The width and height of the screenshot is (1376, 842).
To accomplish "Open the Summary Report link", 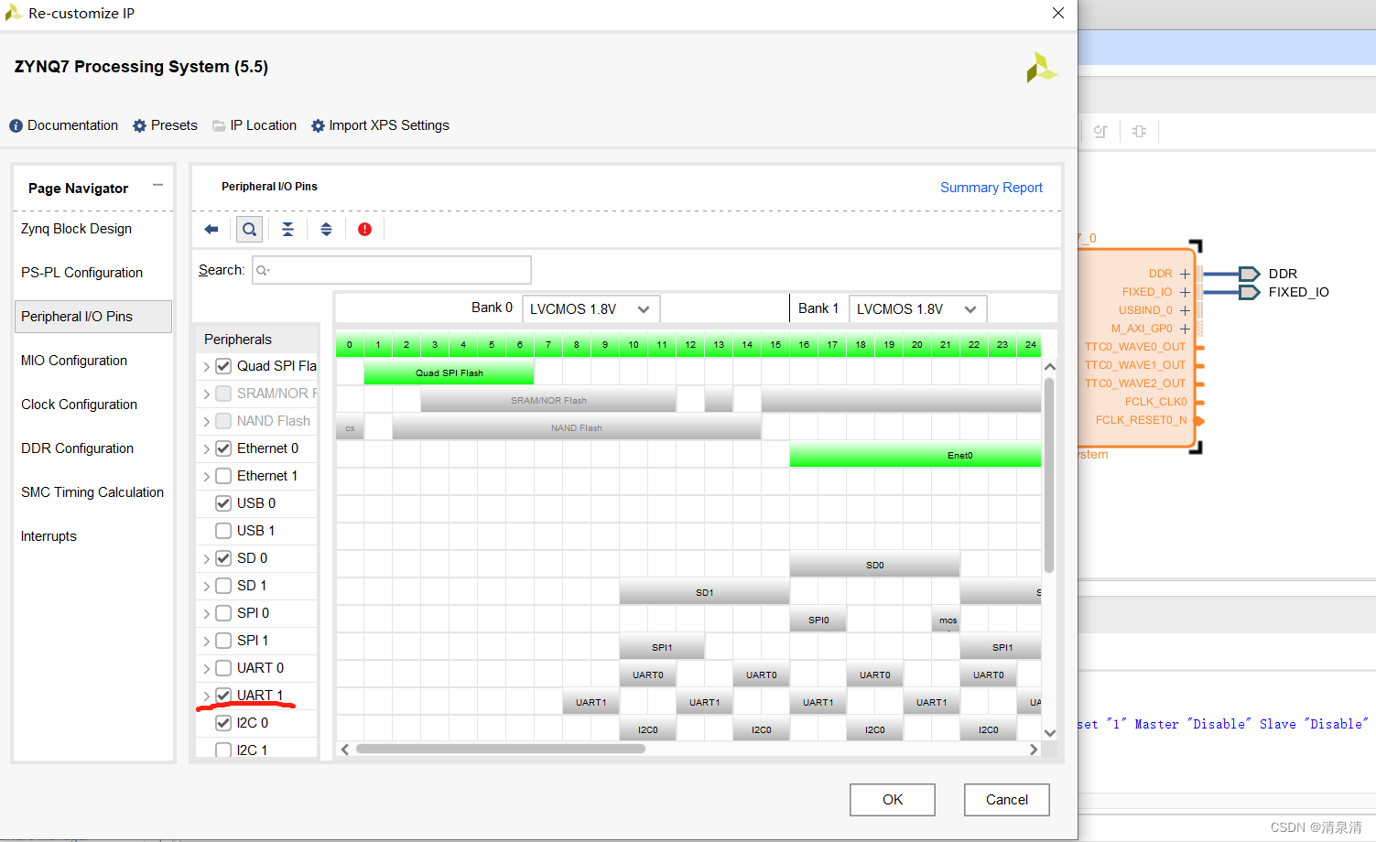I will [991, 188].
